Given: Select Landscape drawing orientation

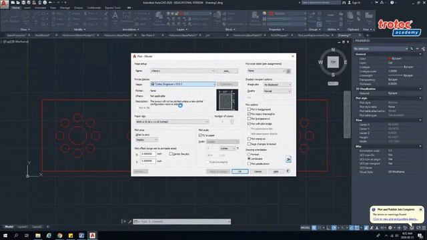Looking at the screenshot, I should click(249, 159).
